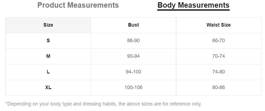Select the S size row label
The height and width of the screenshot is (111, 265).
pyautogui.click(x=48, y=41)
